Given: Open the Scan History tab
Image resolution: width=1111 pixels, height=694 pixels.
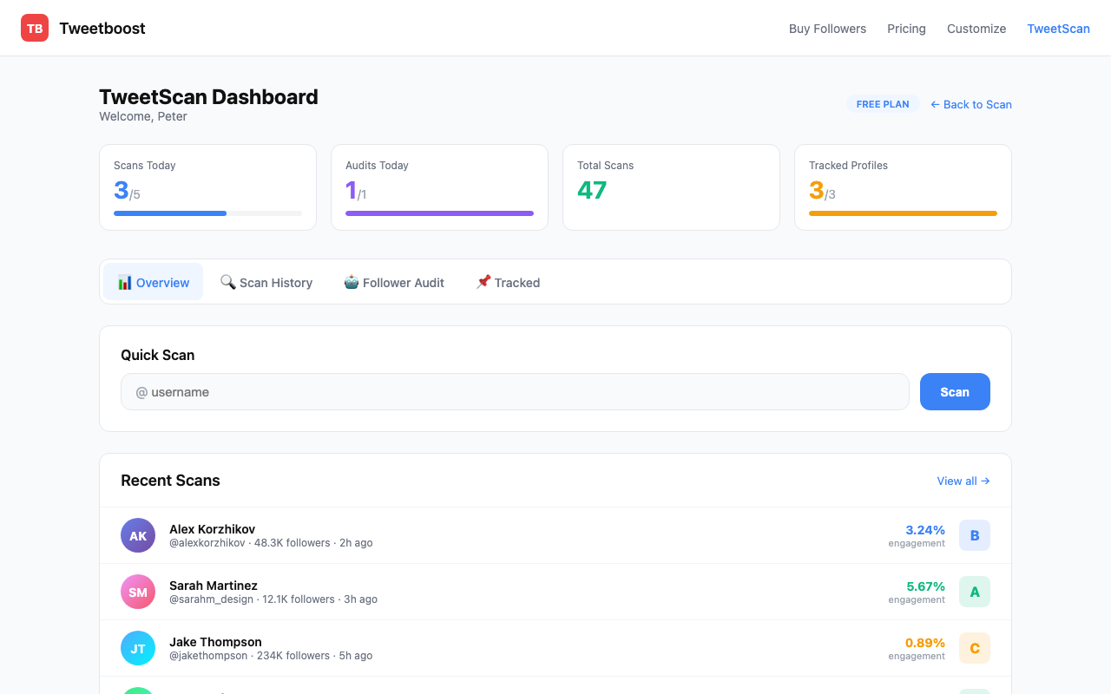Looking at the screenshot, I should pyautogui.click(x=266, y=282).
